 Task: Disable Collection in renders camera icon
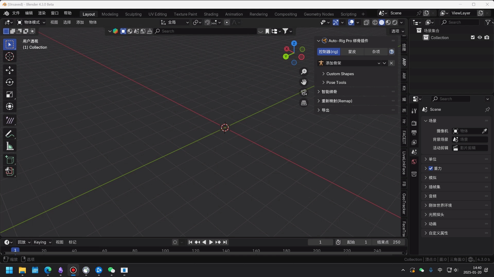coord(487,37)
